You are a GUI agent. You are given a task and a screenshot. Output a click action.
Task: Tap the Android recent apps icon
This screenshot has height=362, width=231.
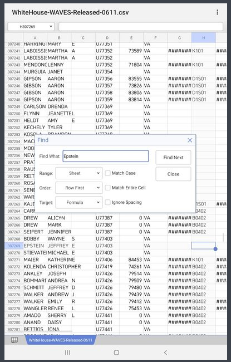pyautogui.click(x=67, y=353)
